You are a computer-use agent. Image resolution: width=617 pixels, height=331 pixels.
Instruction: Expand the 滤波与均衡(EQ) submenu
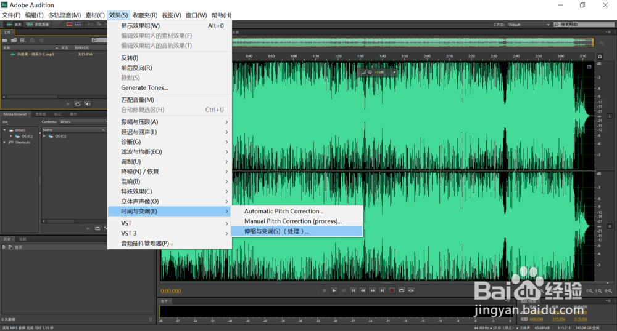(170, 152)
